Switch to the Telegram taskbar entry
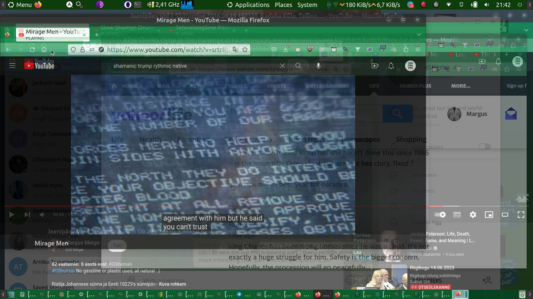This screenshot has width=533, height=299. coord(244,294)
